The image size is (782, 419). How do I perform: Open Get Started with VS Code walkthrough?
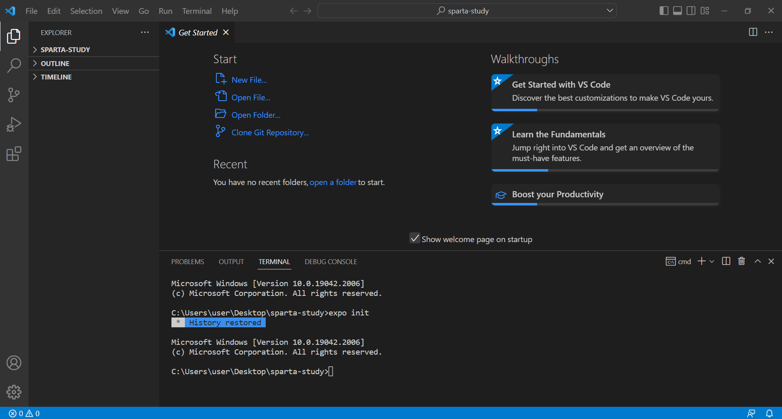pos(605,93)
